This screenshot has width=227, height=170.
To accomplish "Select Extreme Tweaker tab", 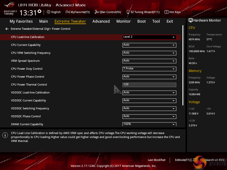I will [x=70, y=22].
